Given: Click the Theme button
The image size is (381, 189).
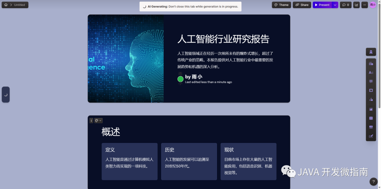Looking at the screenshot, I should click(x=281, y=5).
